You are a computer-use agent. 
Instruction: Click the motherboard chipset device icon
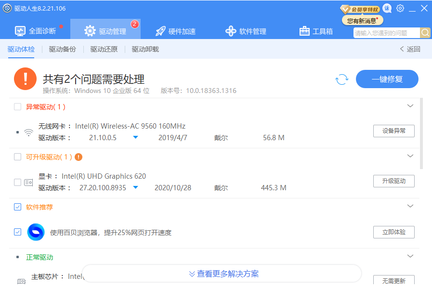point(21,281)
